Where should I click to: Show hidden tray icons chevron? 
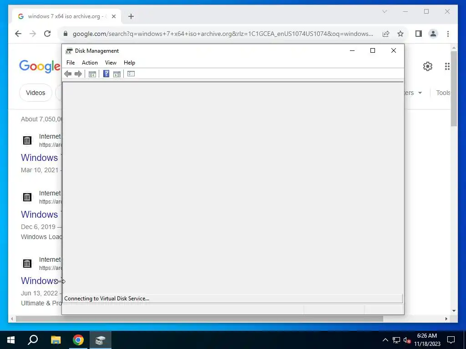385,340
